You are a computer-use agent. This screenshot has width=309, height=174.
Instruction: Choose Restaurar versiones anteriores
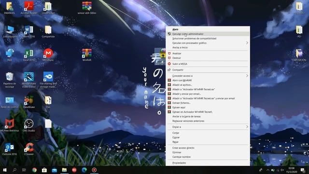[208, 121]
